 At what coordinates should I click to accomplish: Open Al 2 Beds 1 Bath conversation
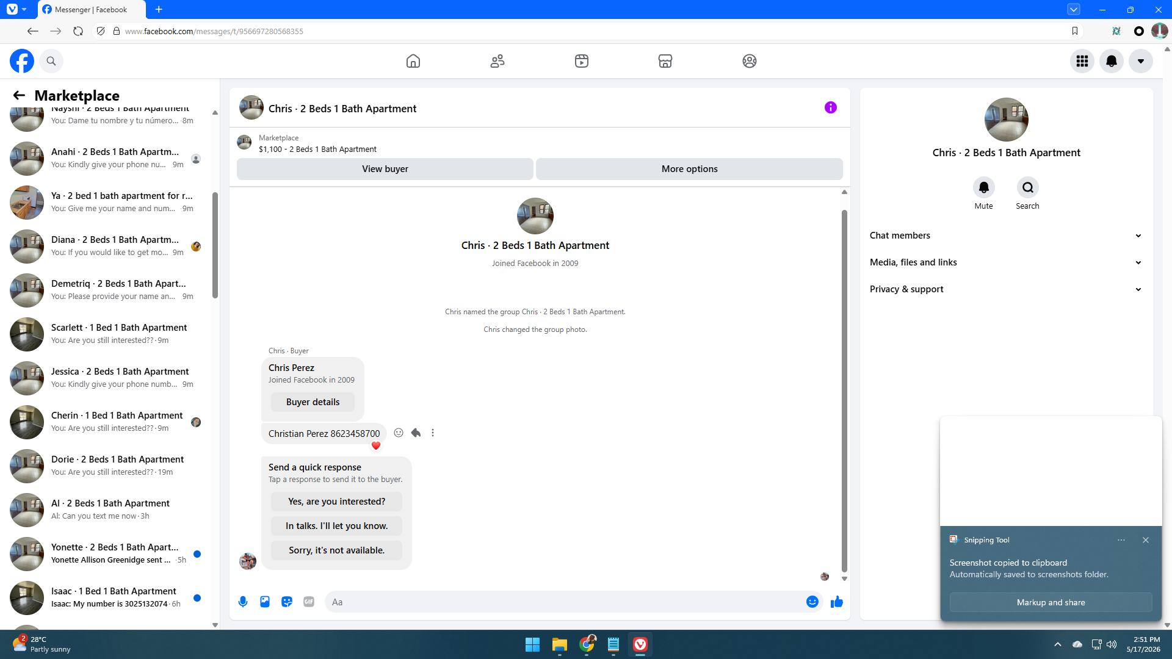(107, 510)
